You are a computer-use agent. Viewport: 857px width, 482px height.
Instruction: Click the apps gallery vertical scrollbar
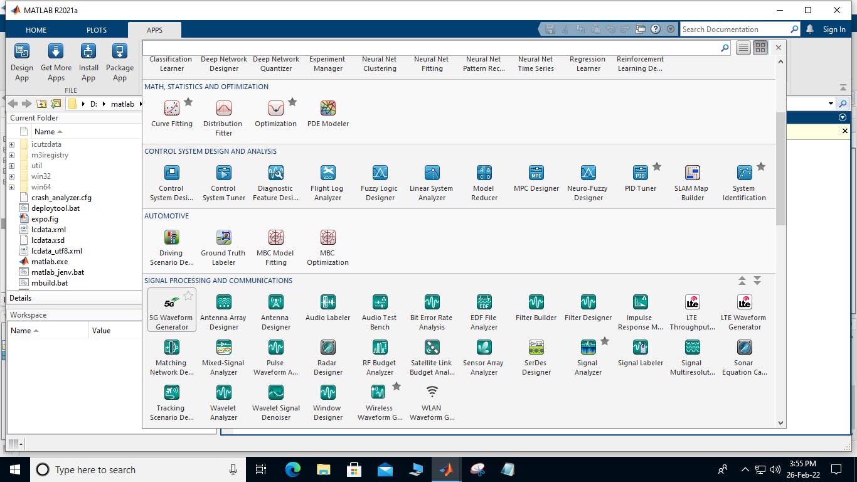[780, 169]
